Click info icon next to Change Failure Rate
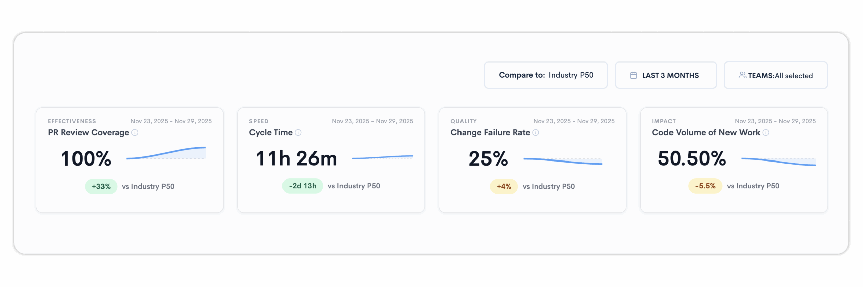863x287 pixels. [x=536, y=133]
